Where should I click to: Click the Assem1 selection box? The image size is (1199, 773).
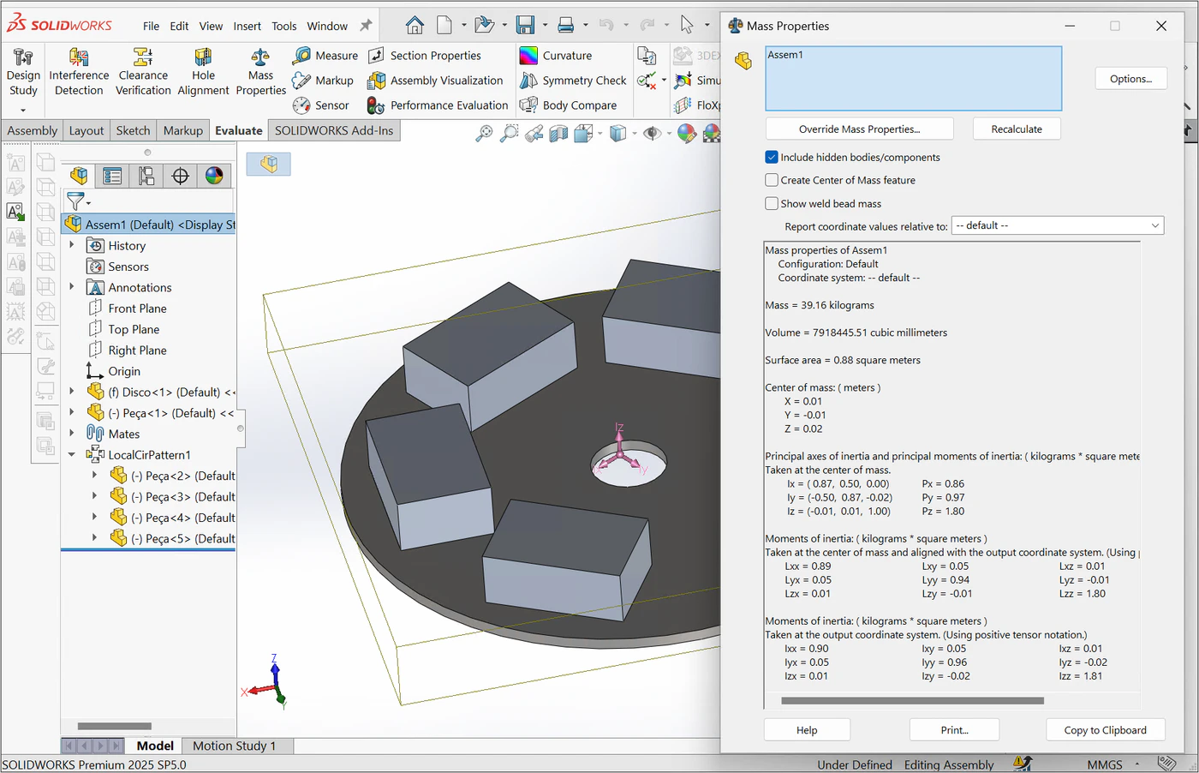click(913, 78)
